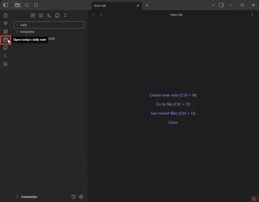
Task: Click Create new note link
Action: tap(173, 95)
